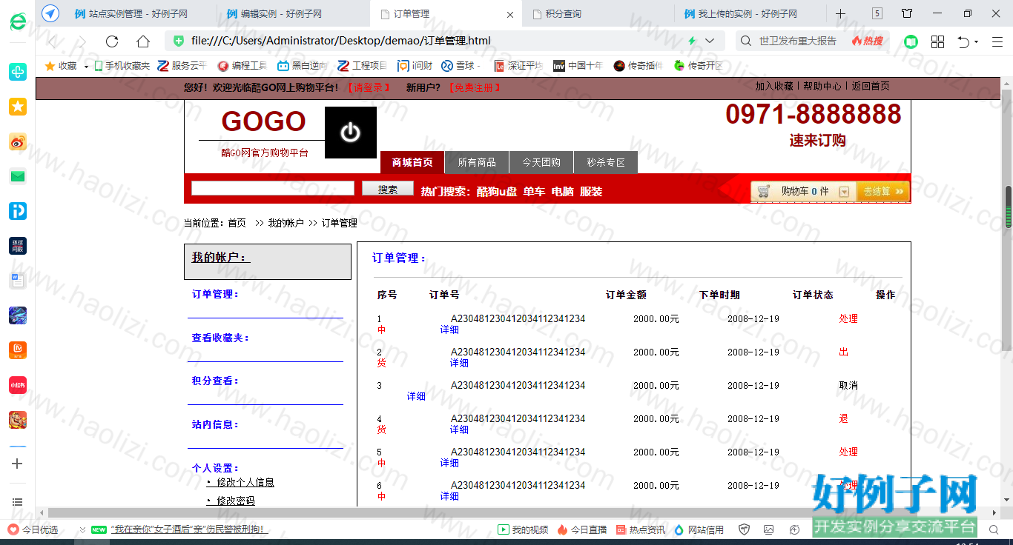Click the undo closed tab arrow icon
The image size is (1013, 545).
[x=963, y=41]
